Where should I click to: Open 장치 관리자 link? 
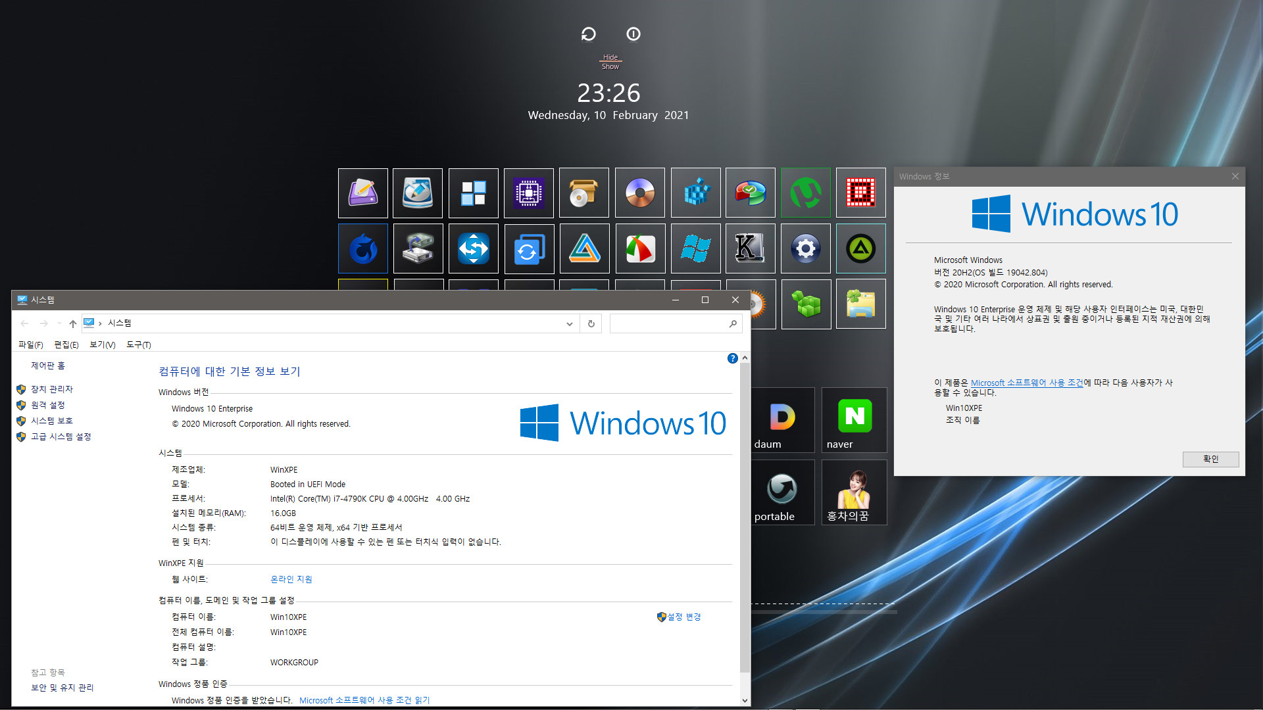(52, 389)
